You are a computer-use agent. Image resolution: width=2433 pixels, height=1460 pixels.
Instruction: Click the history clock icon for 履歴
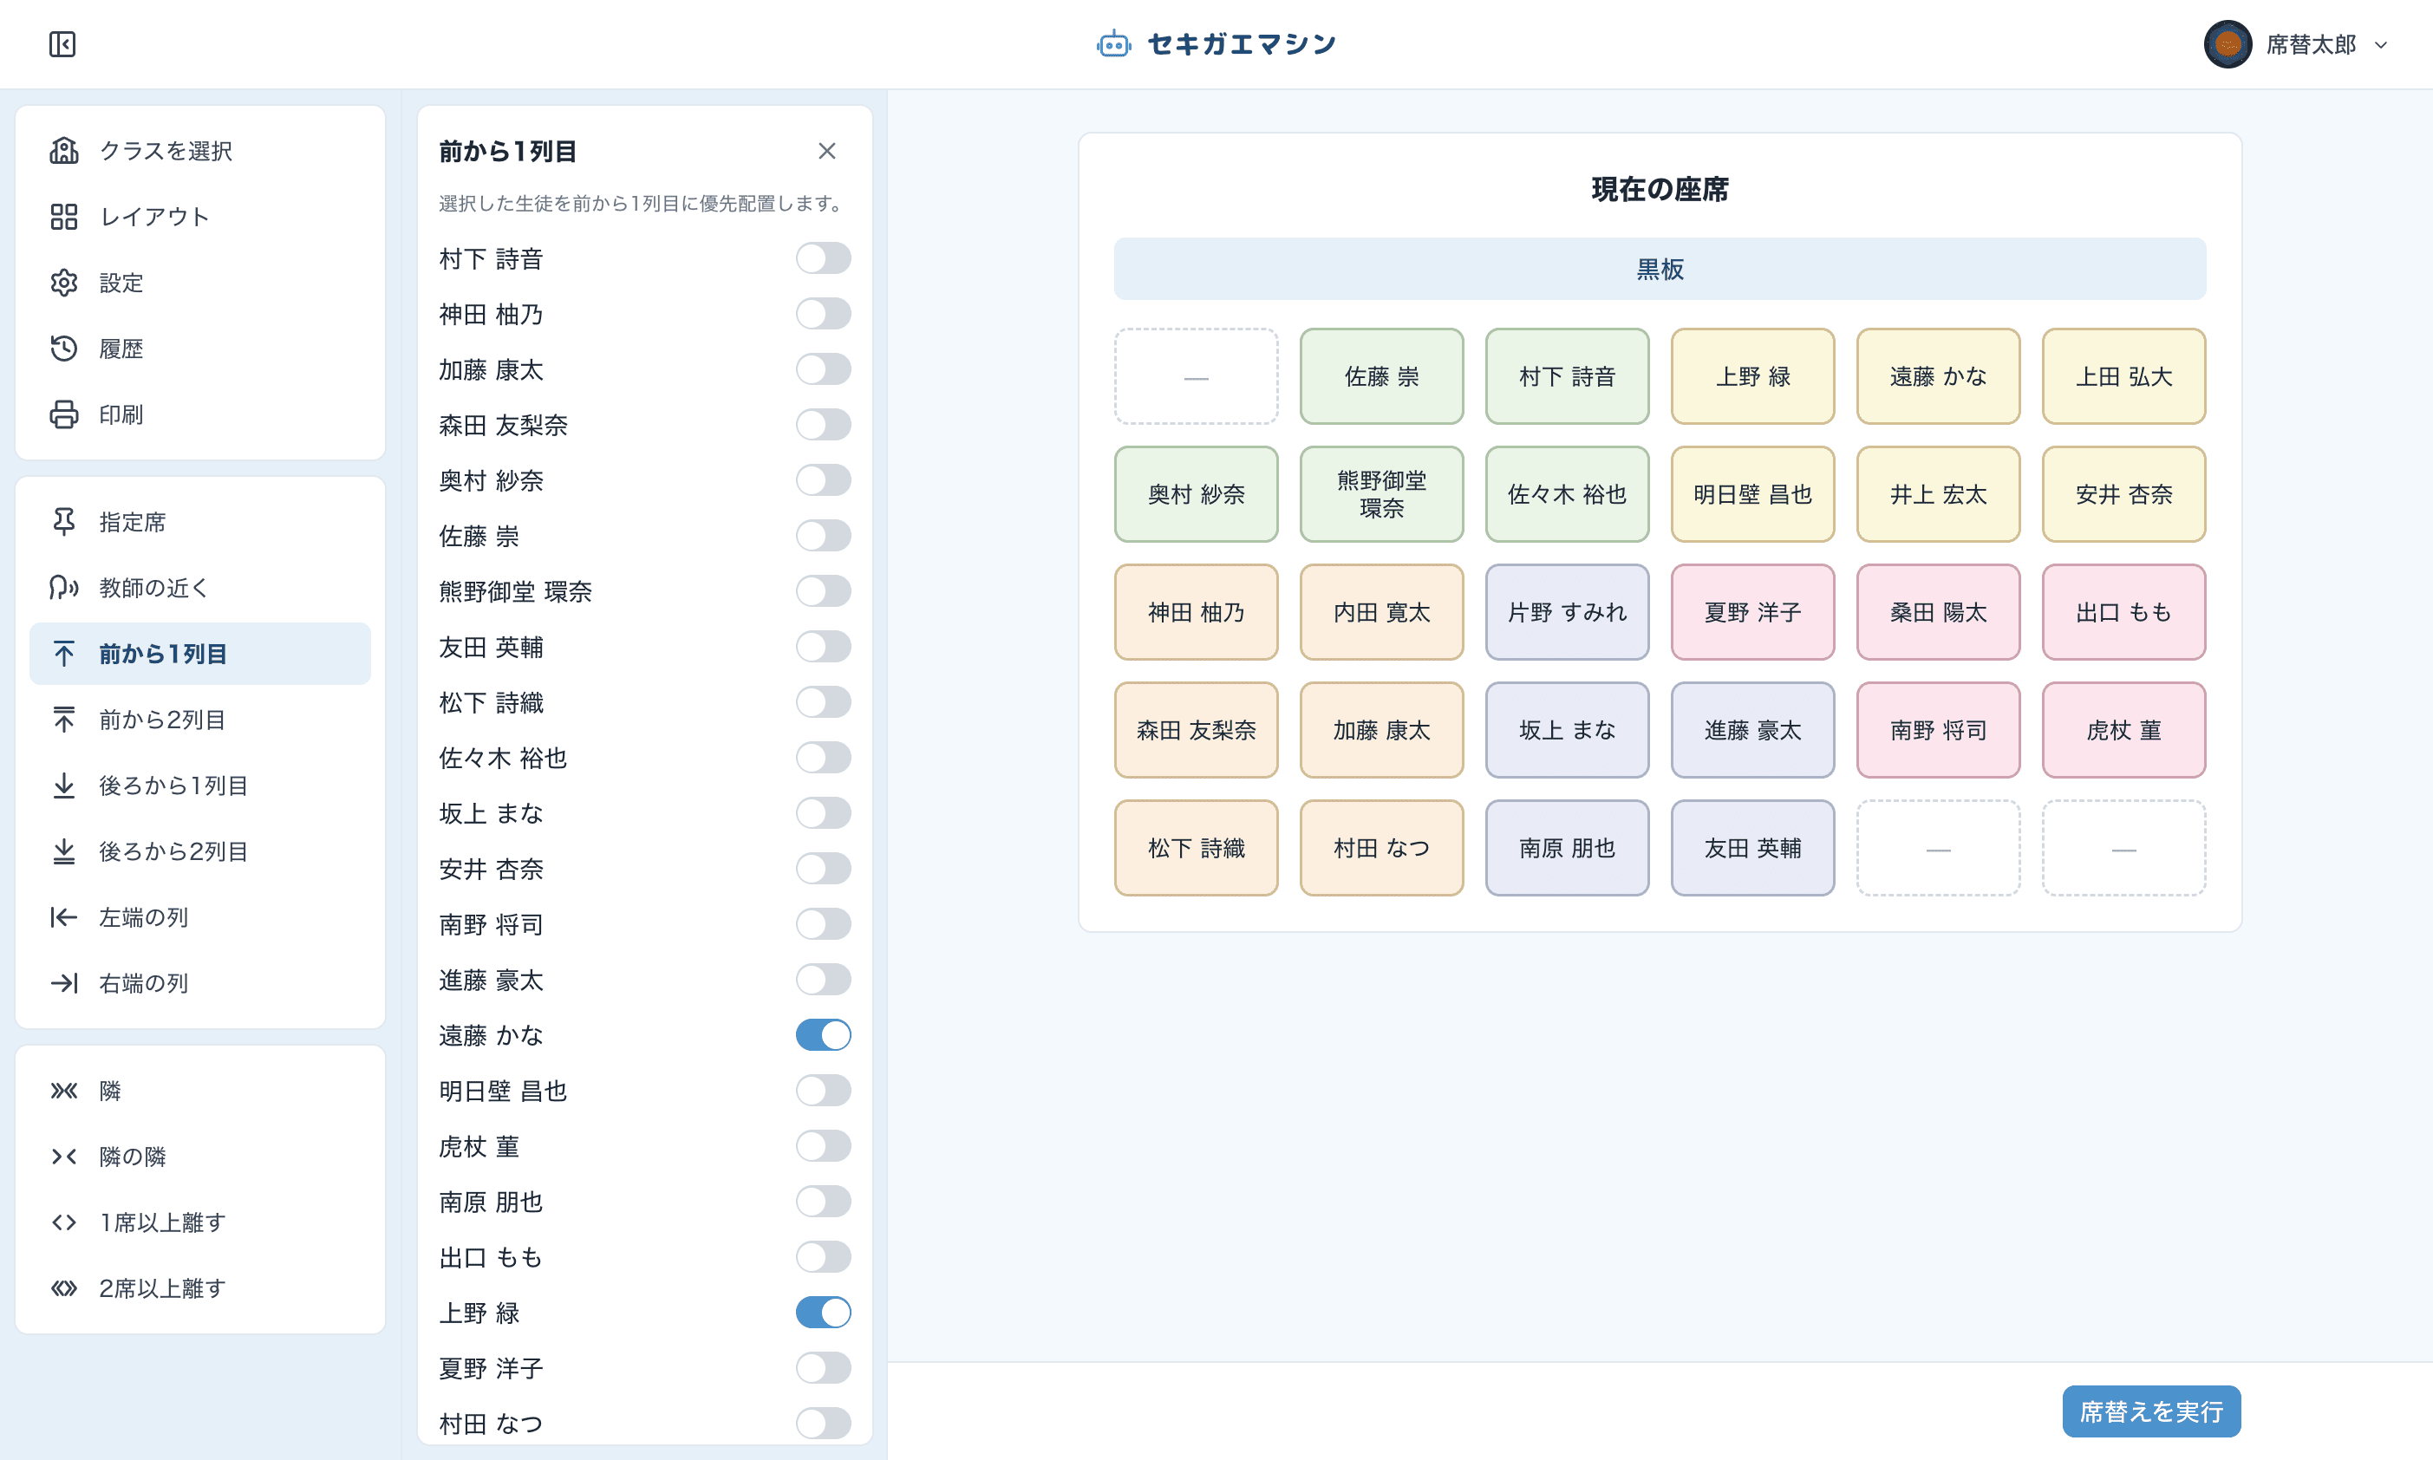(x=64, y=349)
